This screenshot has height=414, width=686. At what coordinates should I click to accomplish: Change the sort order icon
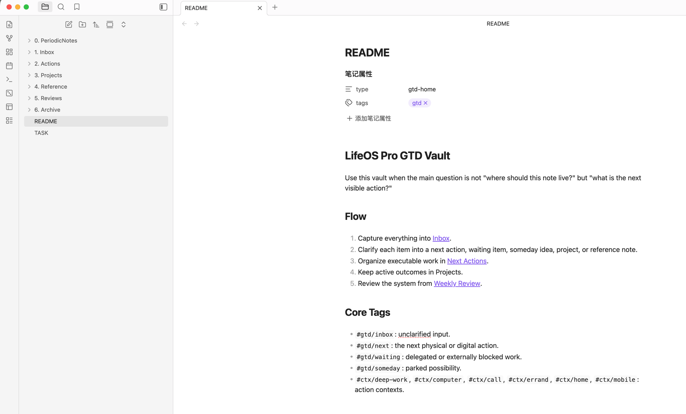click(x=96, y=24)
